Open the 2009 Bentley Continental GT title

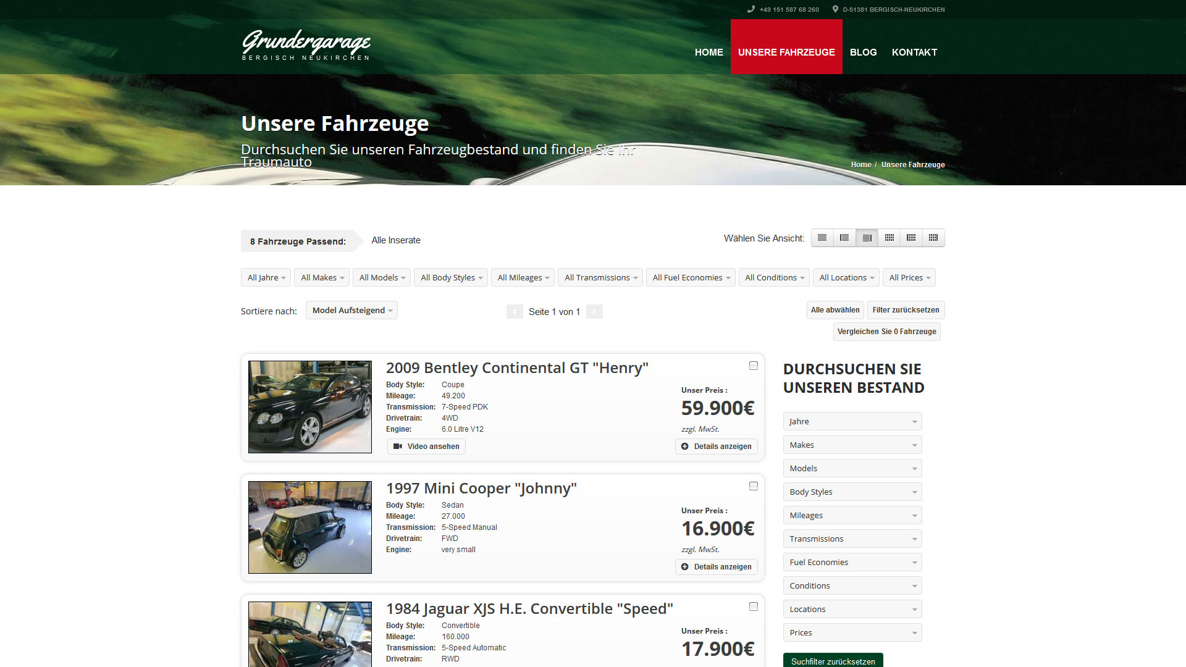517,368
